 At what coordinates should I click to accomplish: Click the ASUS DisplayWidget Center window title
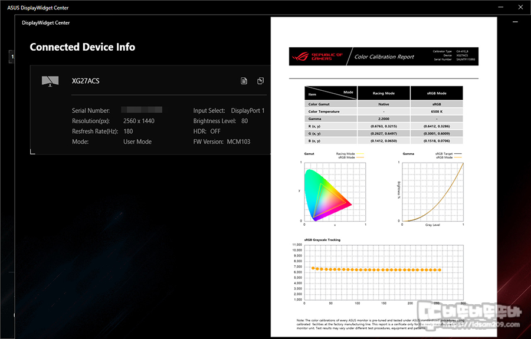click(38, 8)
